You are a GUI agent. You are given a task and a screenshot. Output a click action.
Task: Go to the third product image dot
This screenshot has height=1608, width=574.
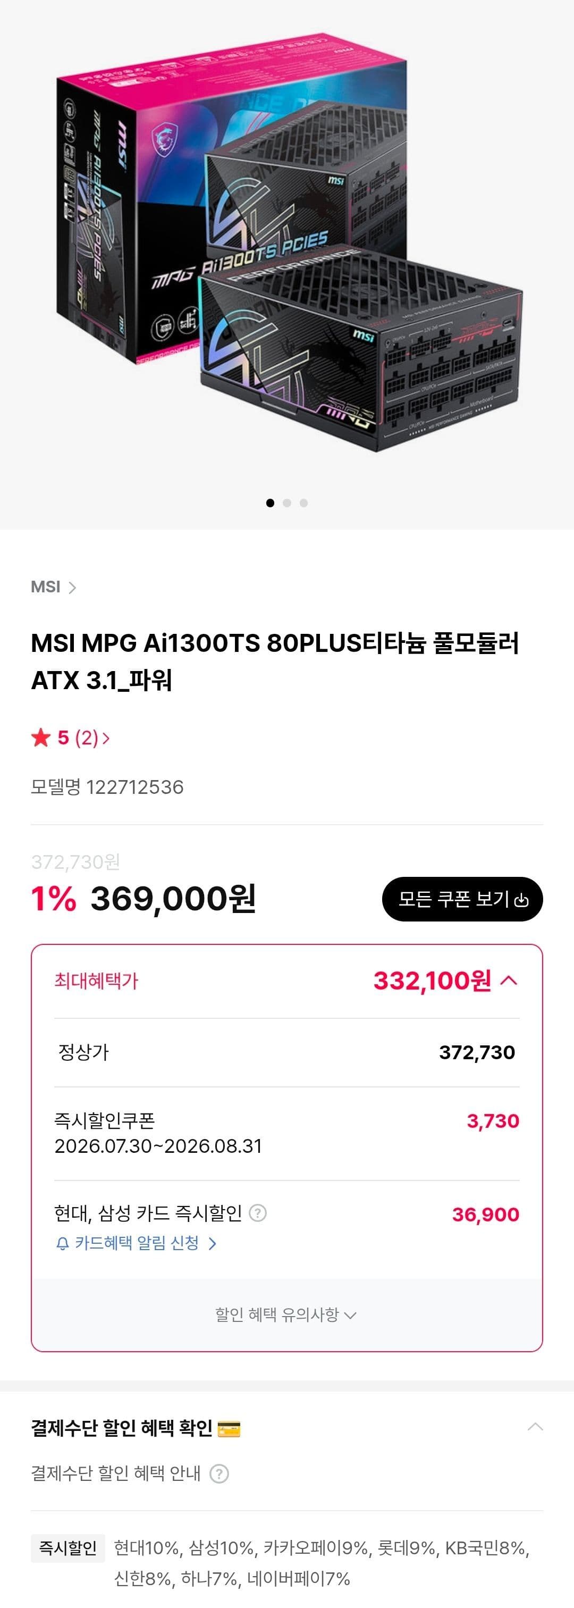coord(304,503)
